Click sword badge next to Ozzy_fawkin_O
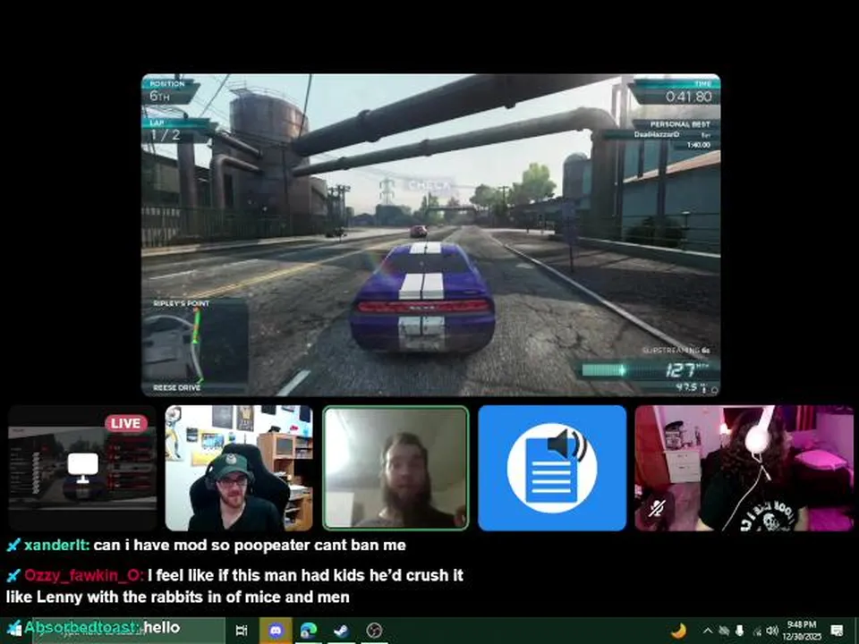 click(x=13, y=575)
